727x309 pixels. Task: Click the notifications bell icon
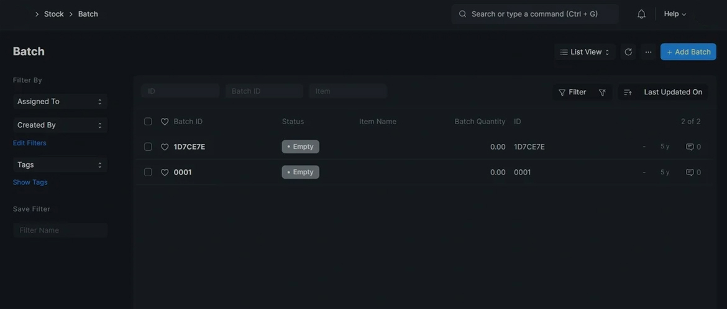coord(641,14)
